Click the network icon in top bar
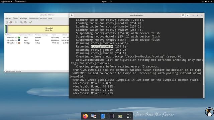Viewport: 214px width, 120px height. 203,1
